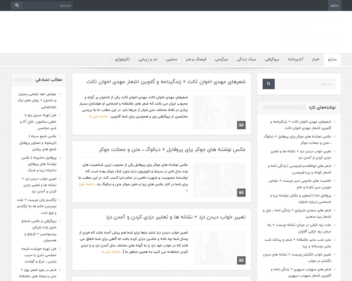Click inside the sidebar جستجو search field

(305, 84)
